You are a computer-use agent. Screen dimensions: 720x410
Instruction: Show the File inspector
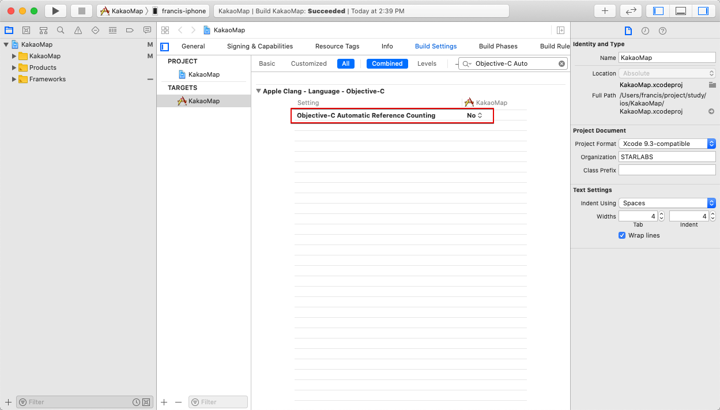pyautogui.click(x=628, y=31)
